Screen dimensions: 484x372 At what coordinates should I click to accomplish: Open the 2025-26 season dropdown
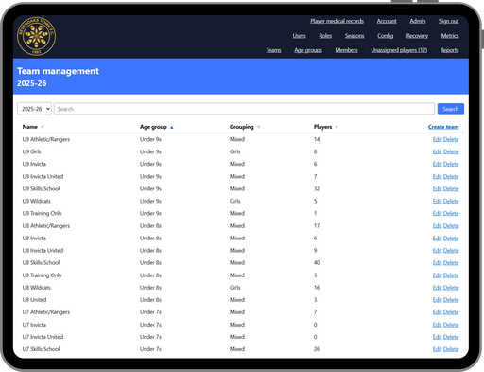point(34,109)
